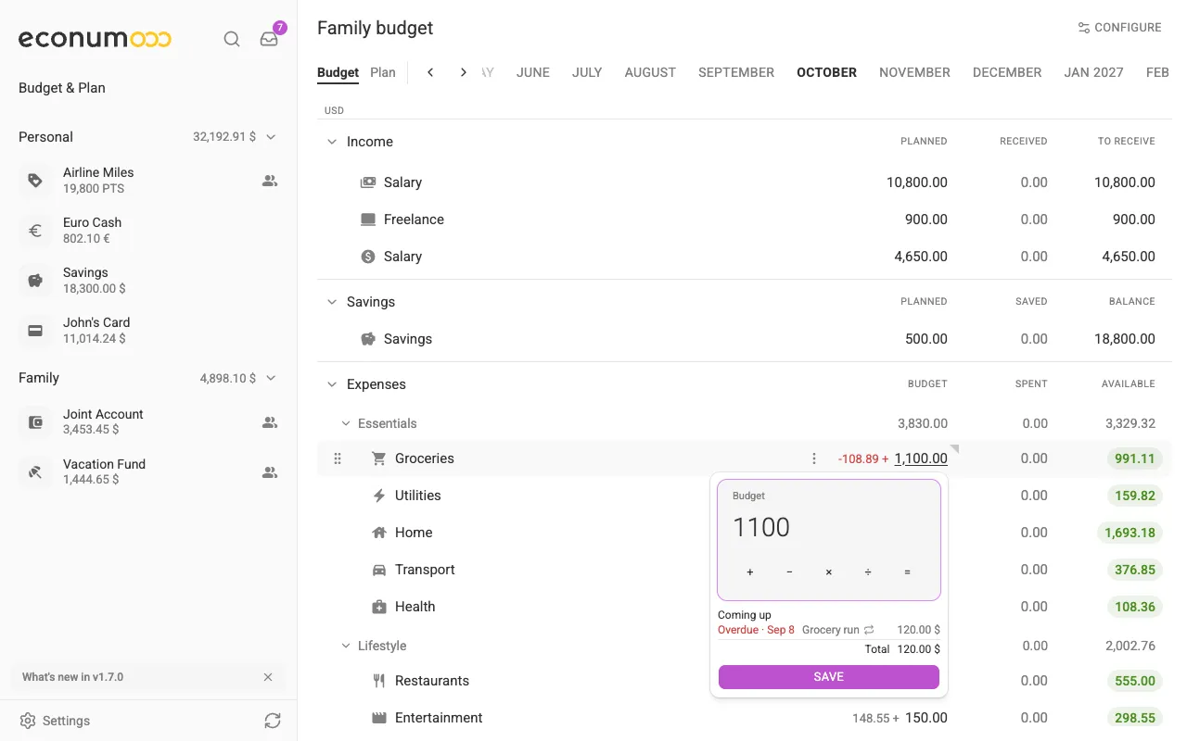This screenshot has height=741, width=1187.
Task: Collapse the Personal accounts group
Action: [271, 137]
